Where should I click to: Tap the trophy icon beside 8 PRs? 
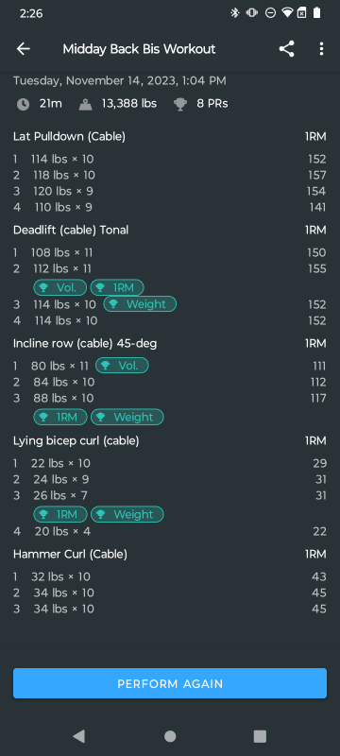(180, 104)
